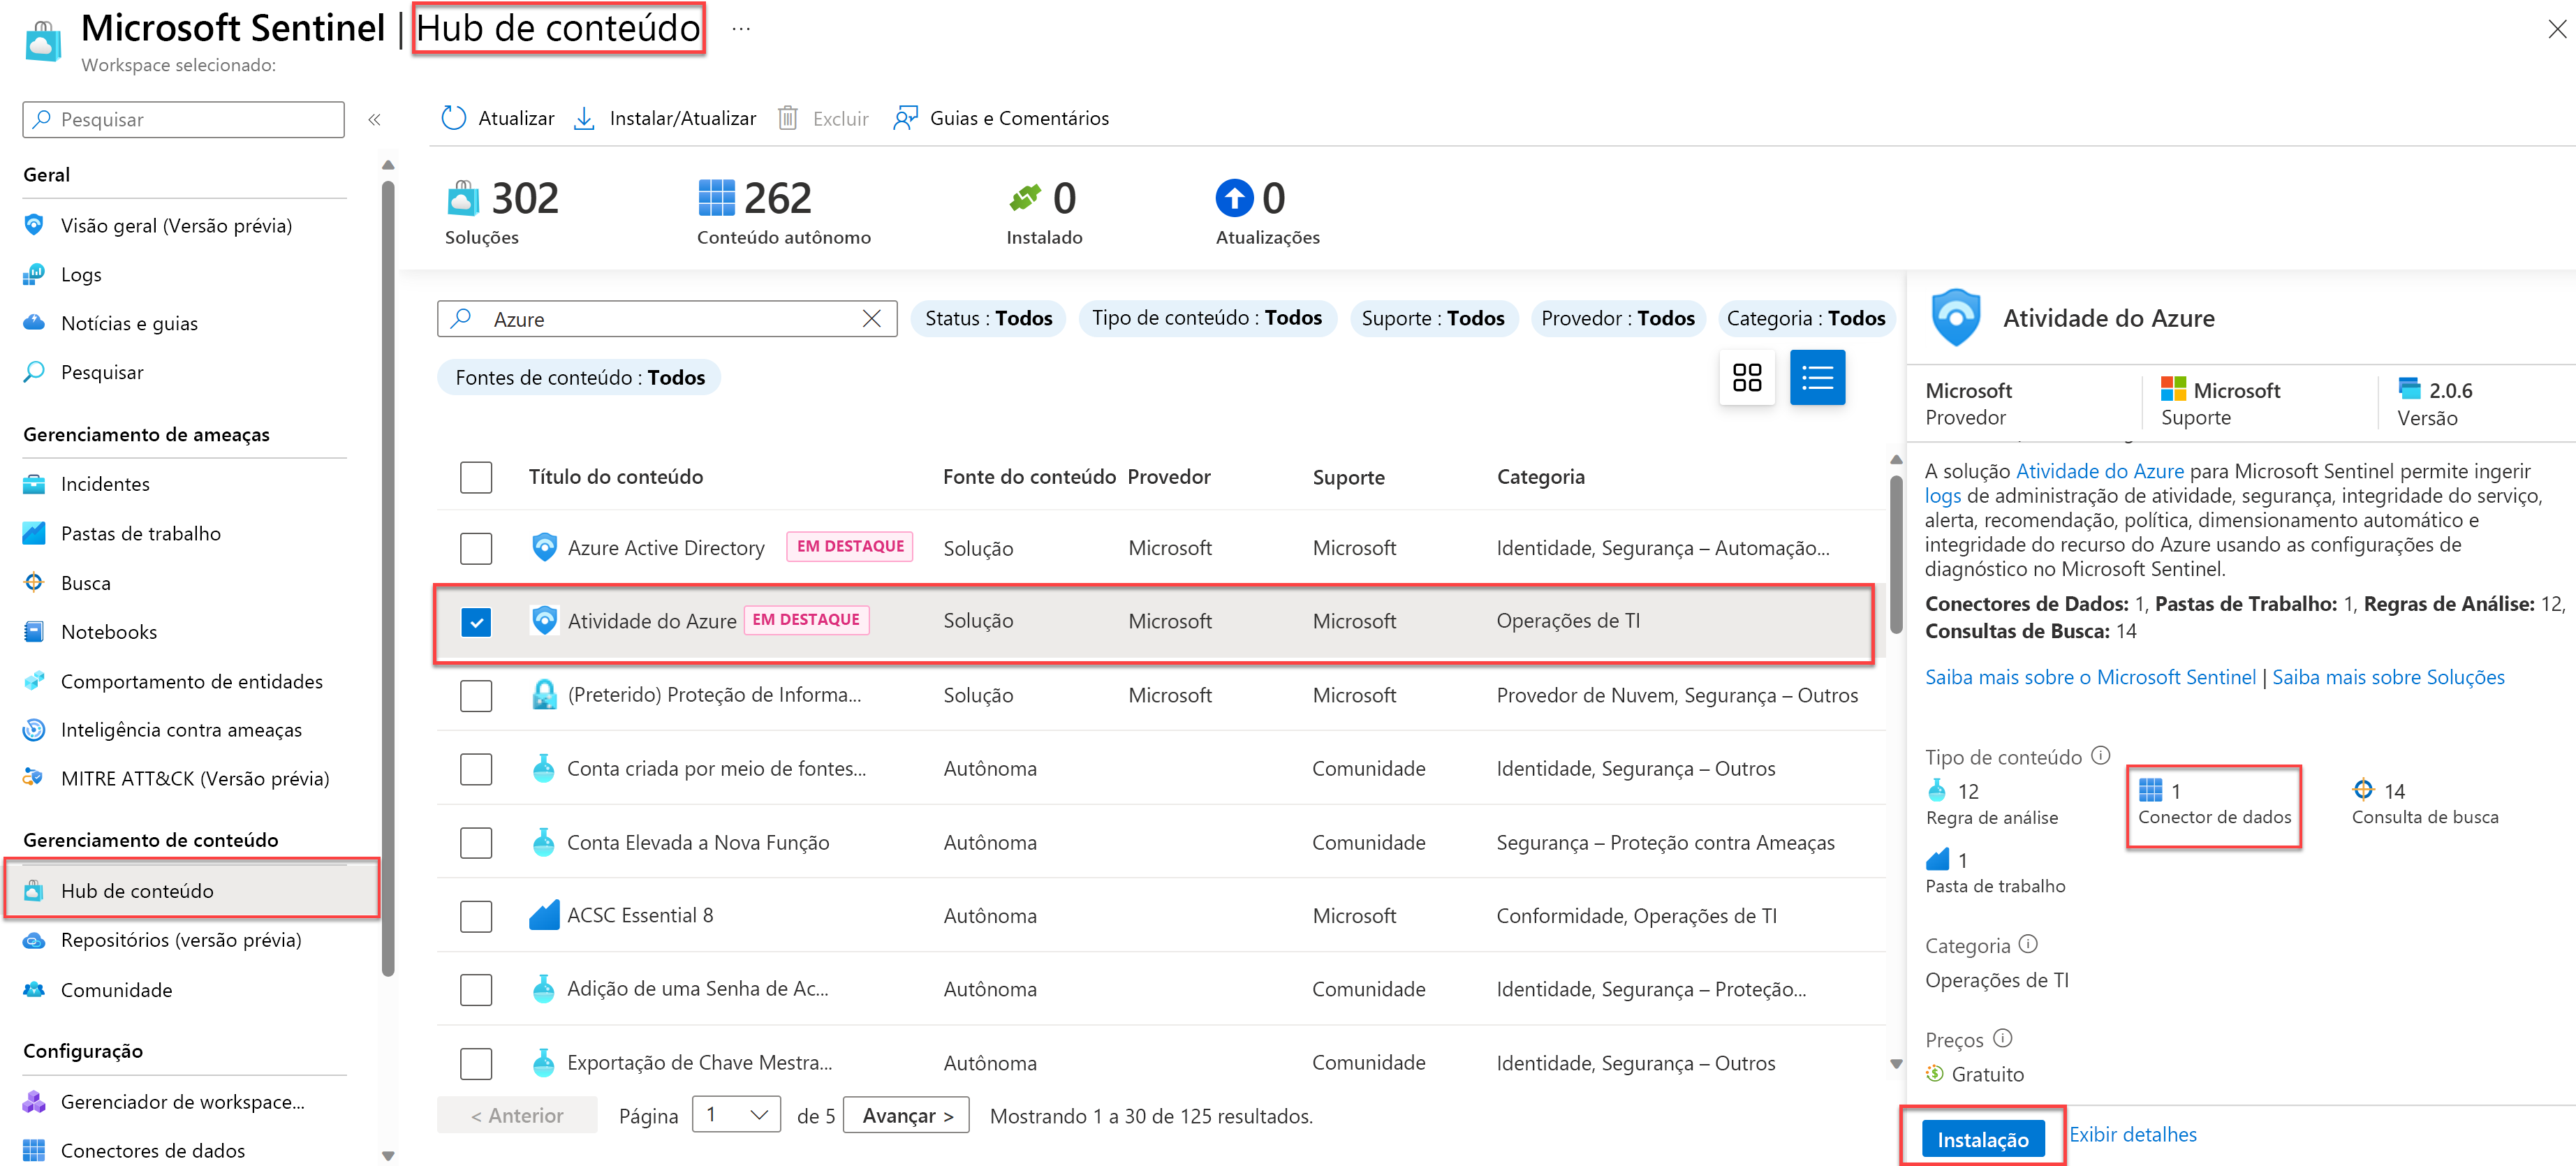This screenshot has width=2576, height=1166.
Task: Collapse the sidebar with the double chevron
Action: click(x=374, y=120)
